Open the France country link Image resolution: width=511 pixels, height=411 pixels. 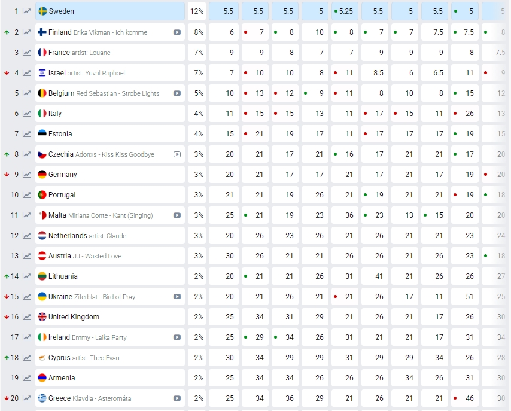59,53
